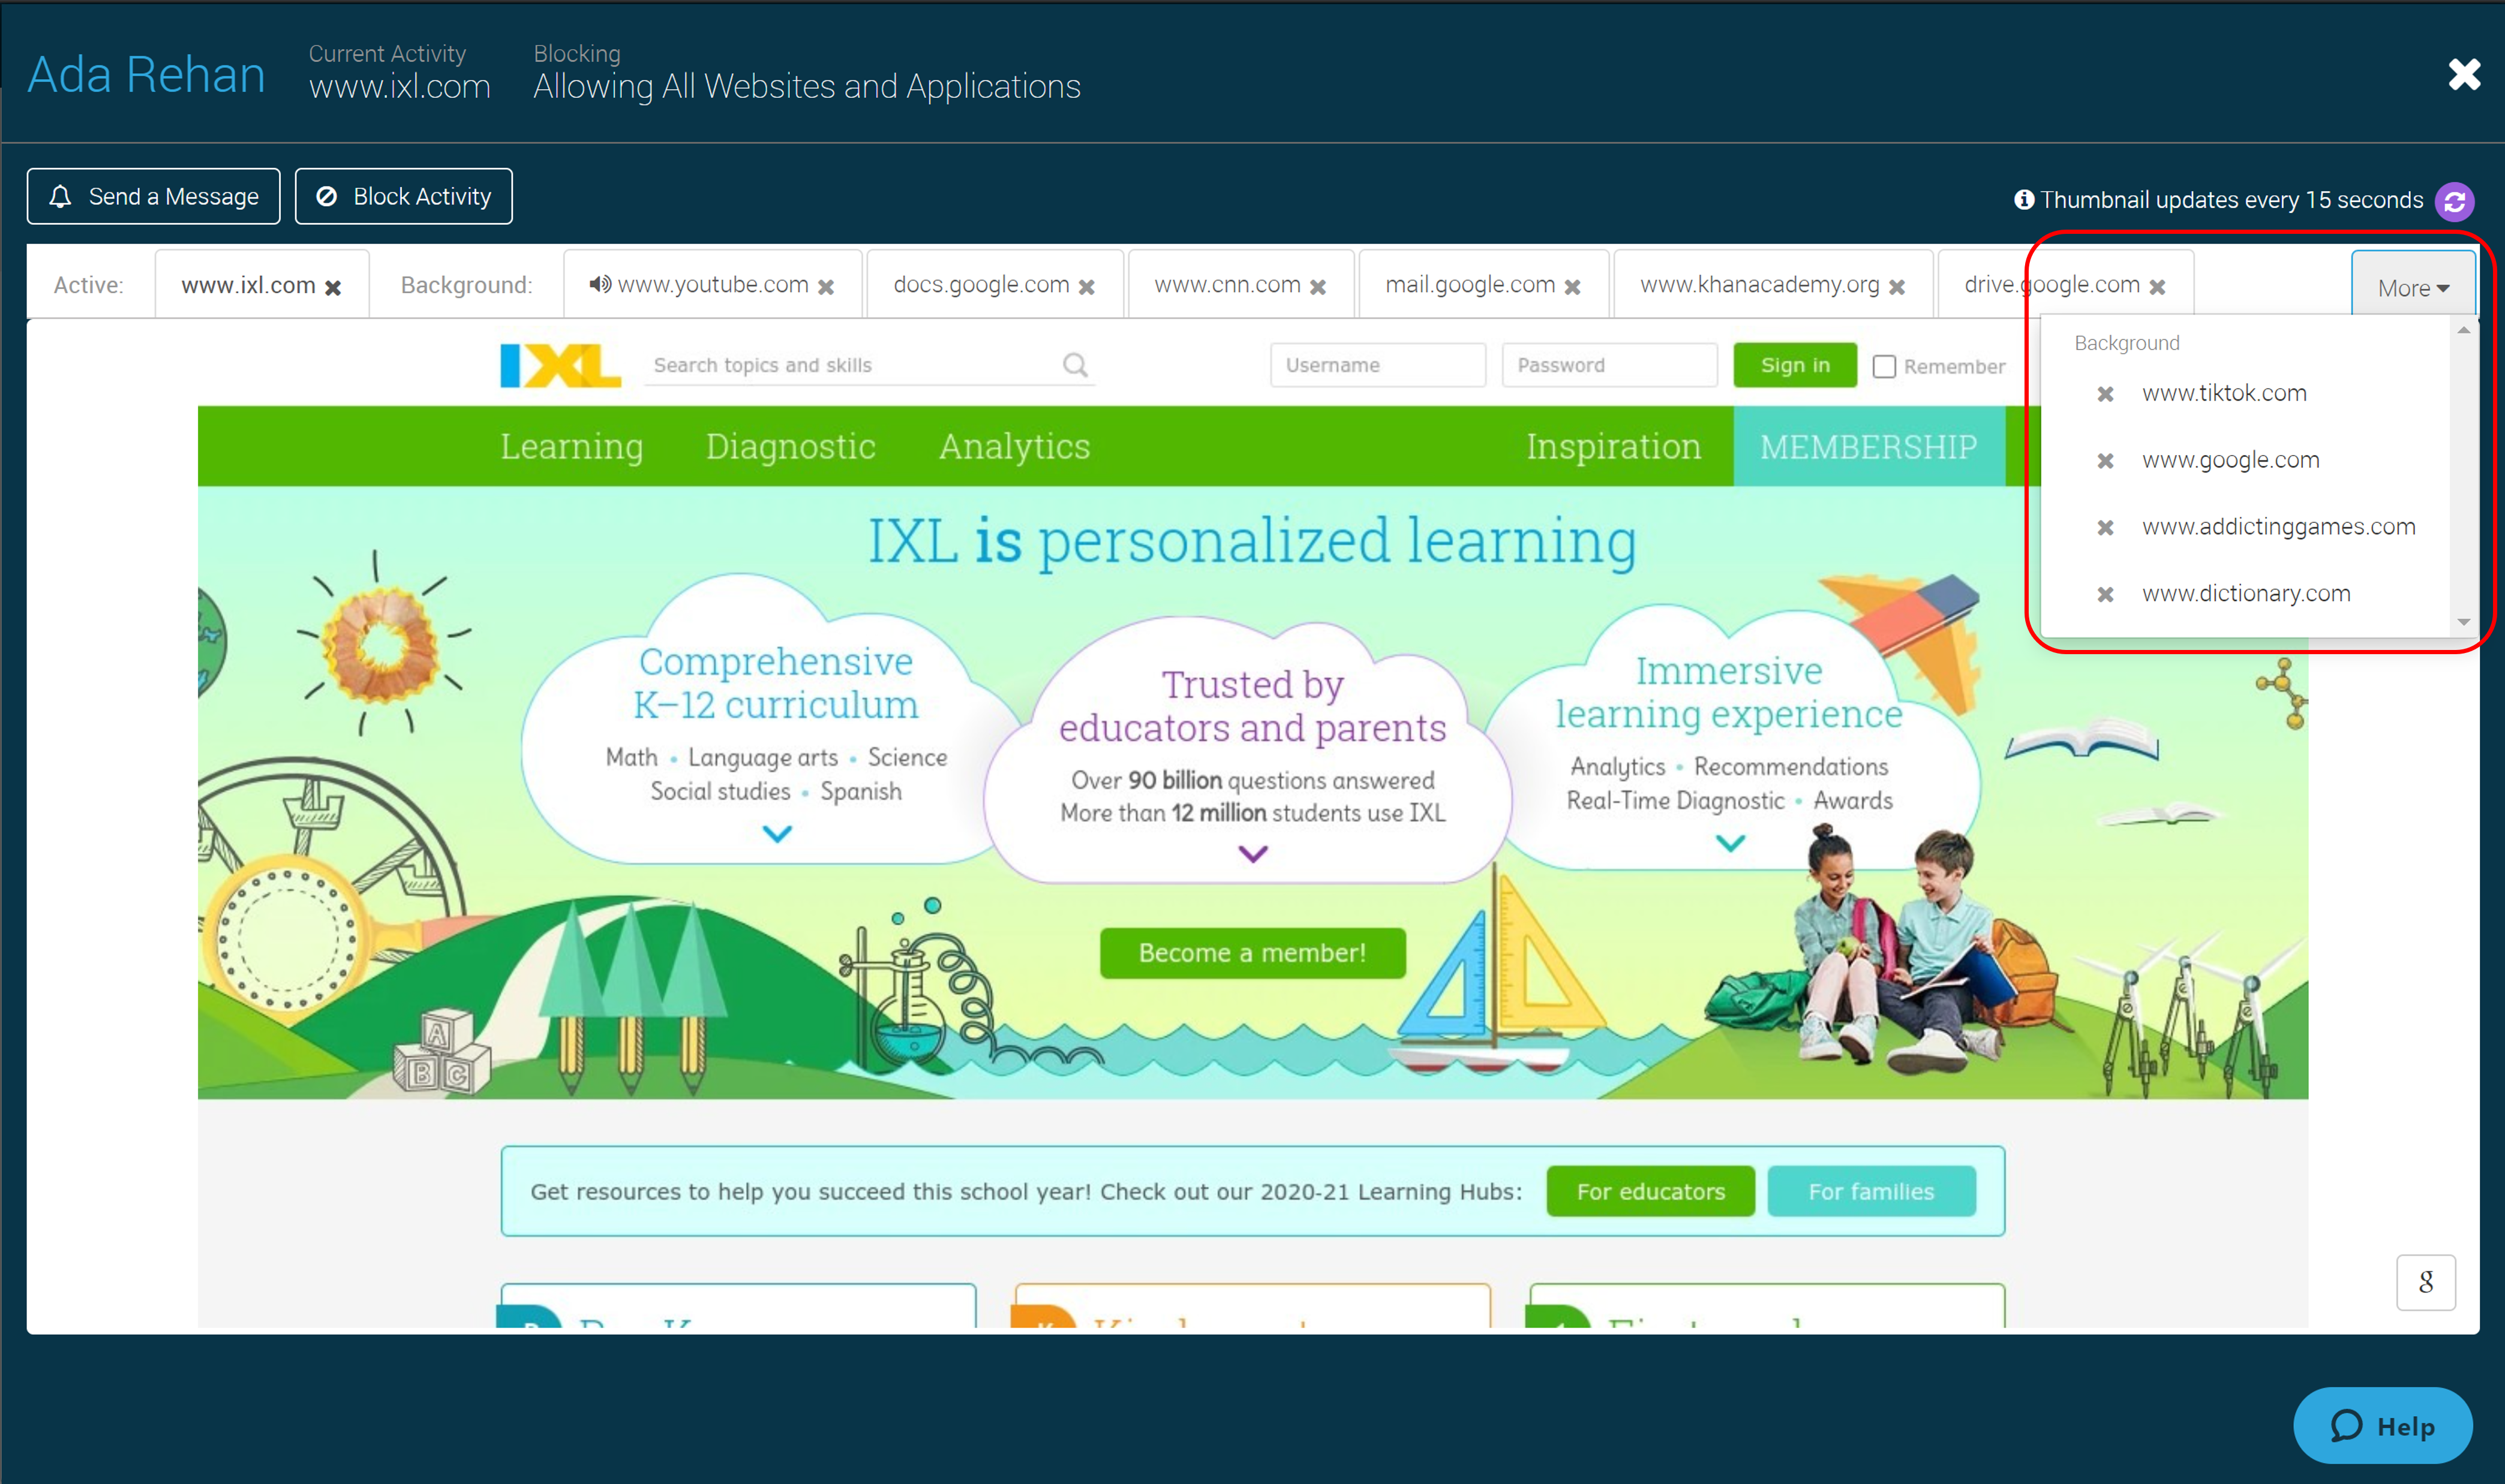The height and width of the screenshot is (1484, 2505).
Task: Click the Become a member! button
Action: (x=1252, y=953)
